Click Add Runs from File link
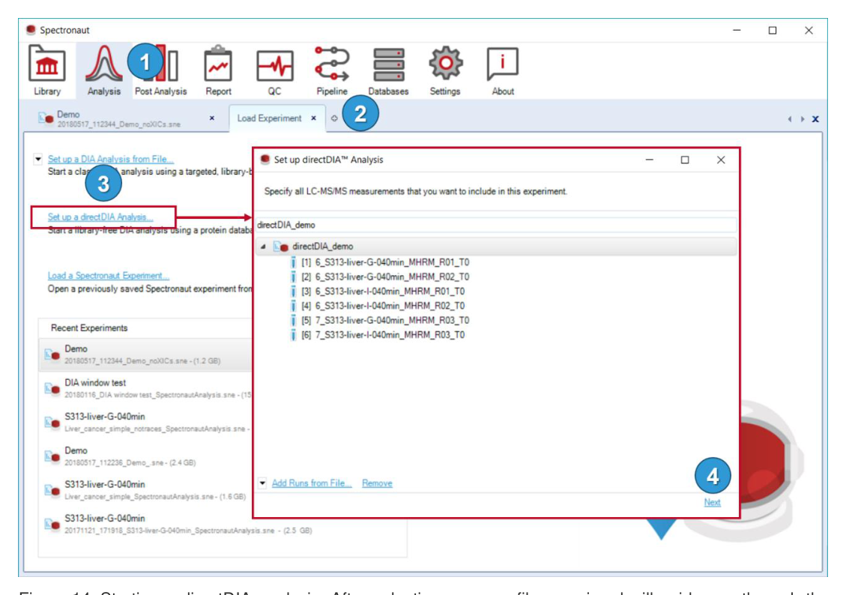The height and width of the screenshot is (595, 846). pos(311,483)
